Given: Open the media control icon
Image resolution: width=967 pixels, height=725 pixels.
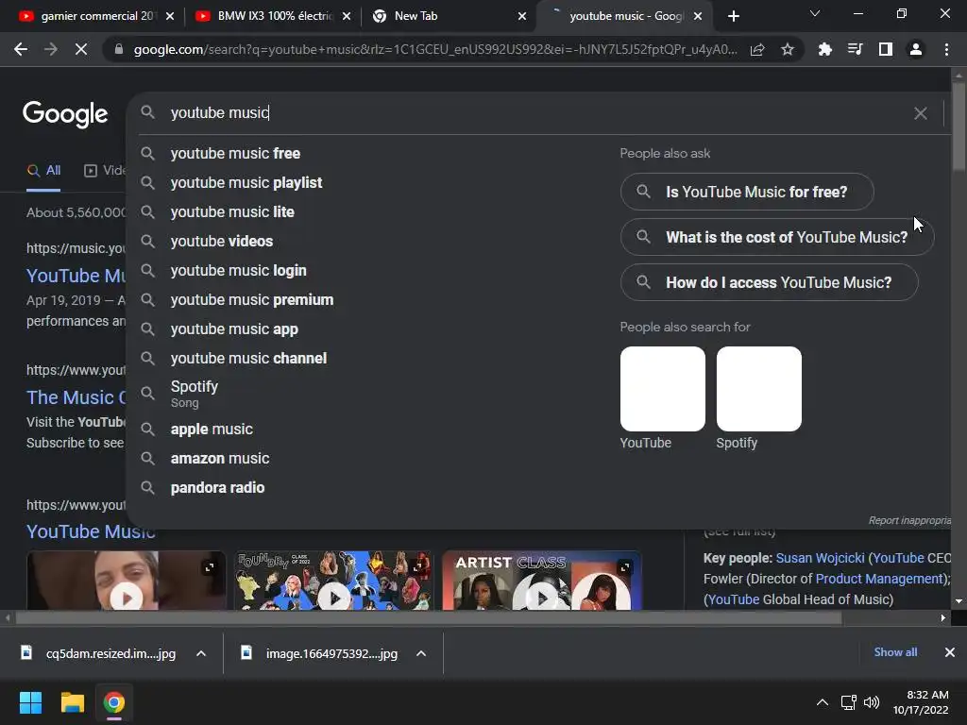Looking at the screenshot, I should [x=855, y=49].
